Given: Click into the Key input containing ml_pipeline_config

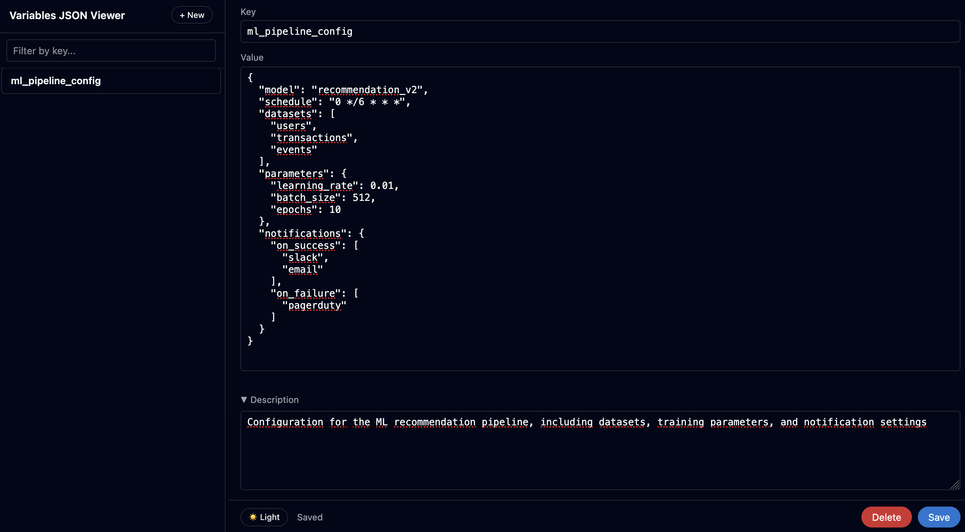Looking at the screenshot, I should tap(600, 31).
